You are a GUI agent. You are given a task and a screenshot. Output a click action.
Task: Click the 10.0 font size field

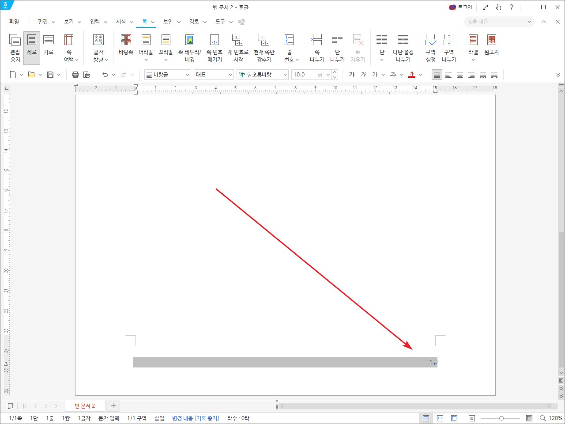[303, 75]
